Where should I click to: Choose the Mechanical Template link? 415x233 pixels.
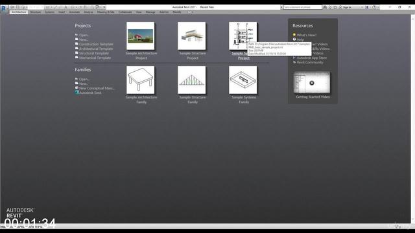[95, 58]
